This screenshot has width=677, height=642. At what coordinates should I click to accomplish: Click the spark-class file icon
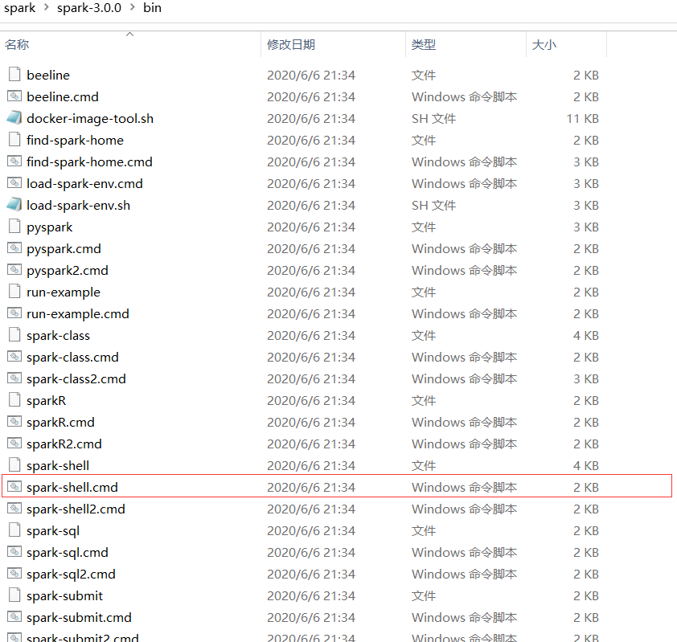click(14, 334)
